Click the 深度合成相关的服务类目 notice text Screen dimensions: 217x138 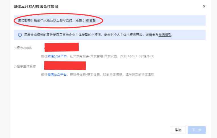62,35
